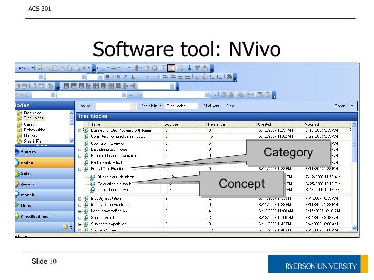Click the highlighted detail view icon
Screen dimensions: 374x280
pos(171,68)
